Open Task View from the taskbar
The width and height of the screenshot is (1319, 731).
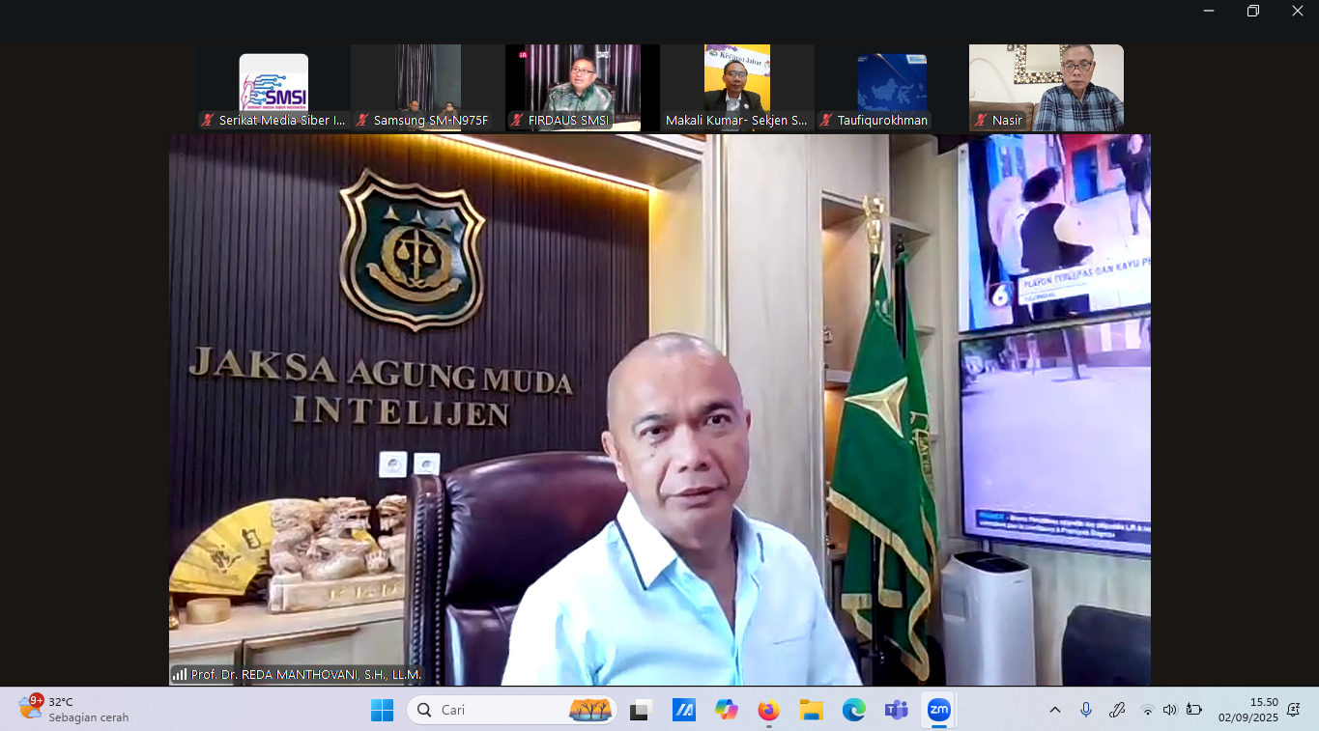pos(640,710)
